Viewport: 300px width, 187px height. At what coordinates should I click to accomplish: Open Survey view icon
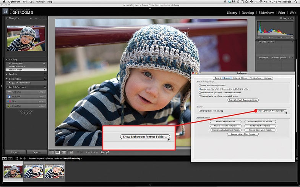pyautogui.click(x=70, y=152)
